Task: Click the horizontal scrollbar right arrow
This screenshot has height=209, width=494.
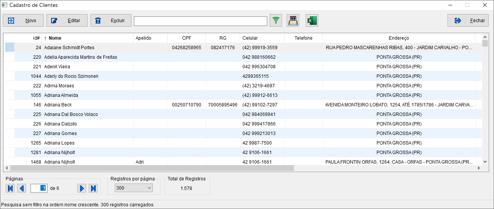Action: [479, 168]
